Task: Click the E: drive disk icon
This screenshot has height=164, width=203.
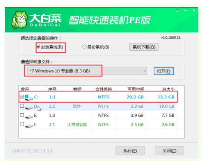Action: pos(29,117)
